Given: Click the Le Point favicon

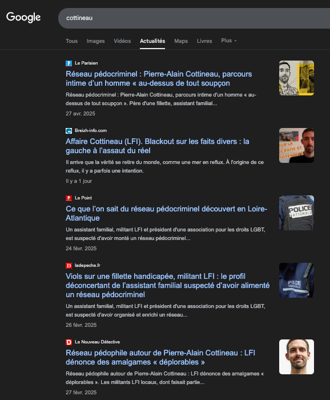Looking at the screenshot, I should point(69,198).
